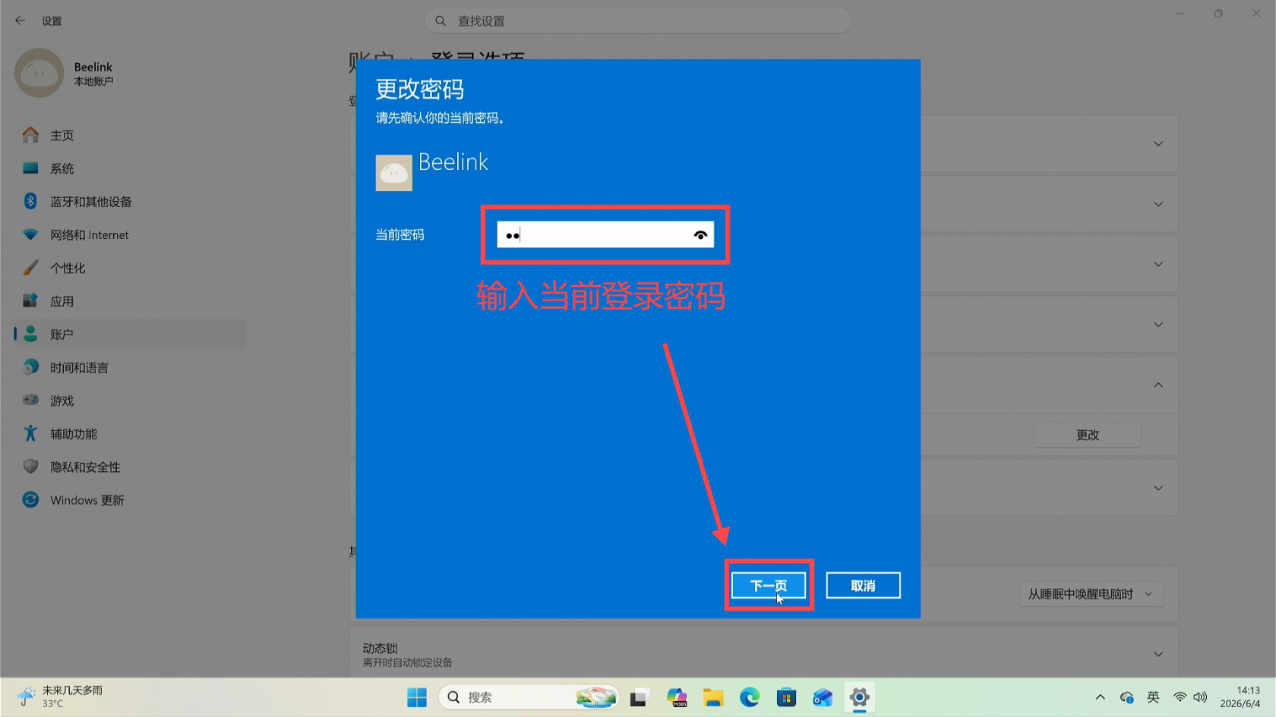Expand the third sign-in option chevron
The image size is (1276, 717).
(1158, 264)
